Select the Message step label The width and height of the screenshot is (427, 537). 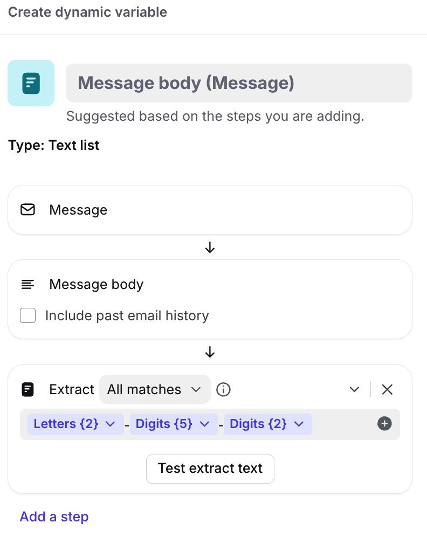[78, 210]
